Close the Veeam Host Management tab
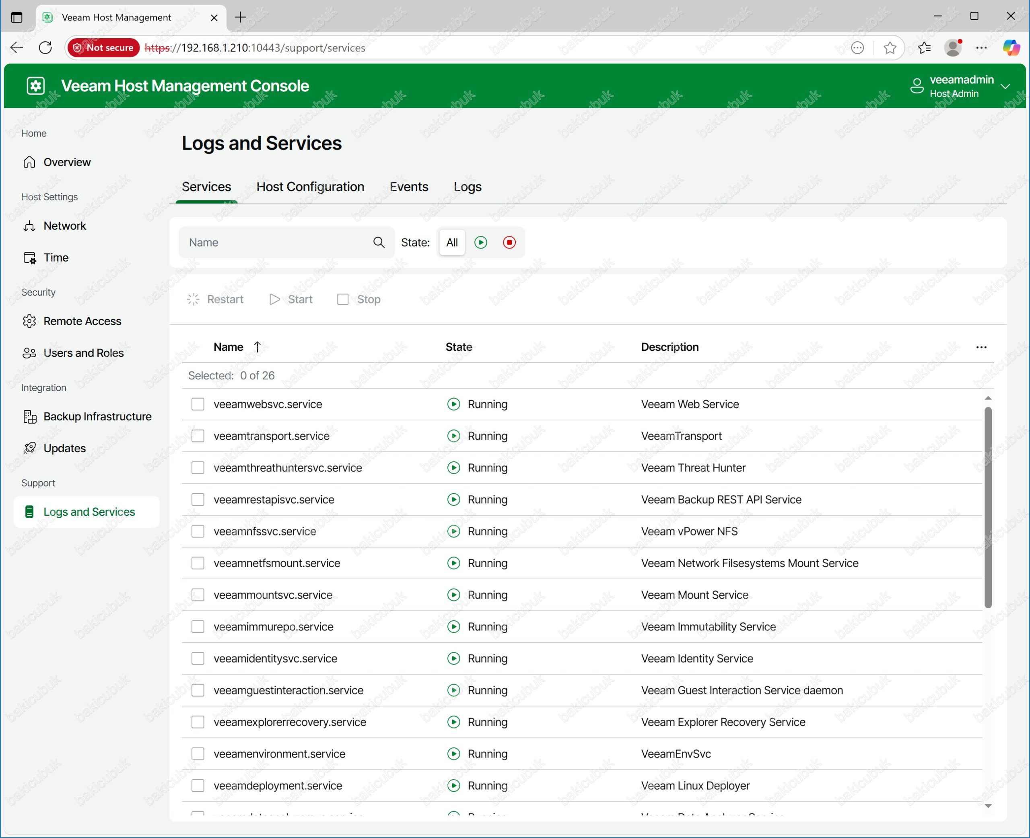Screen dimensions: 1030x838 [214, 18]
